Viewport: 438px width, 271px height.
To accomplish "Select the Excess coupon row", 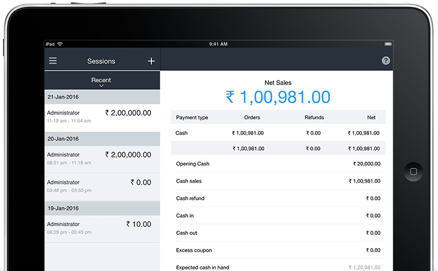I will 278,250.
